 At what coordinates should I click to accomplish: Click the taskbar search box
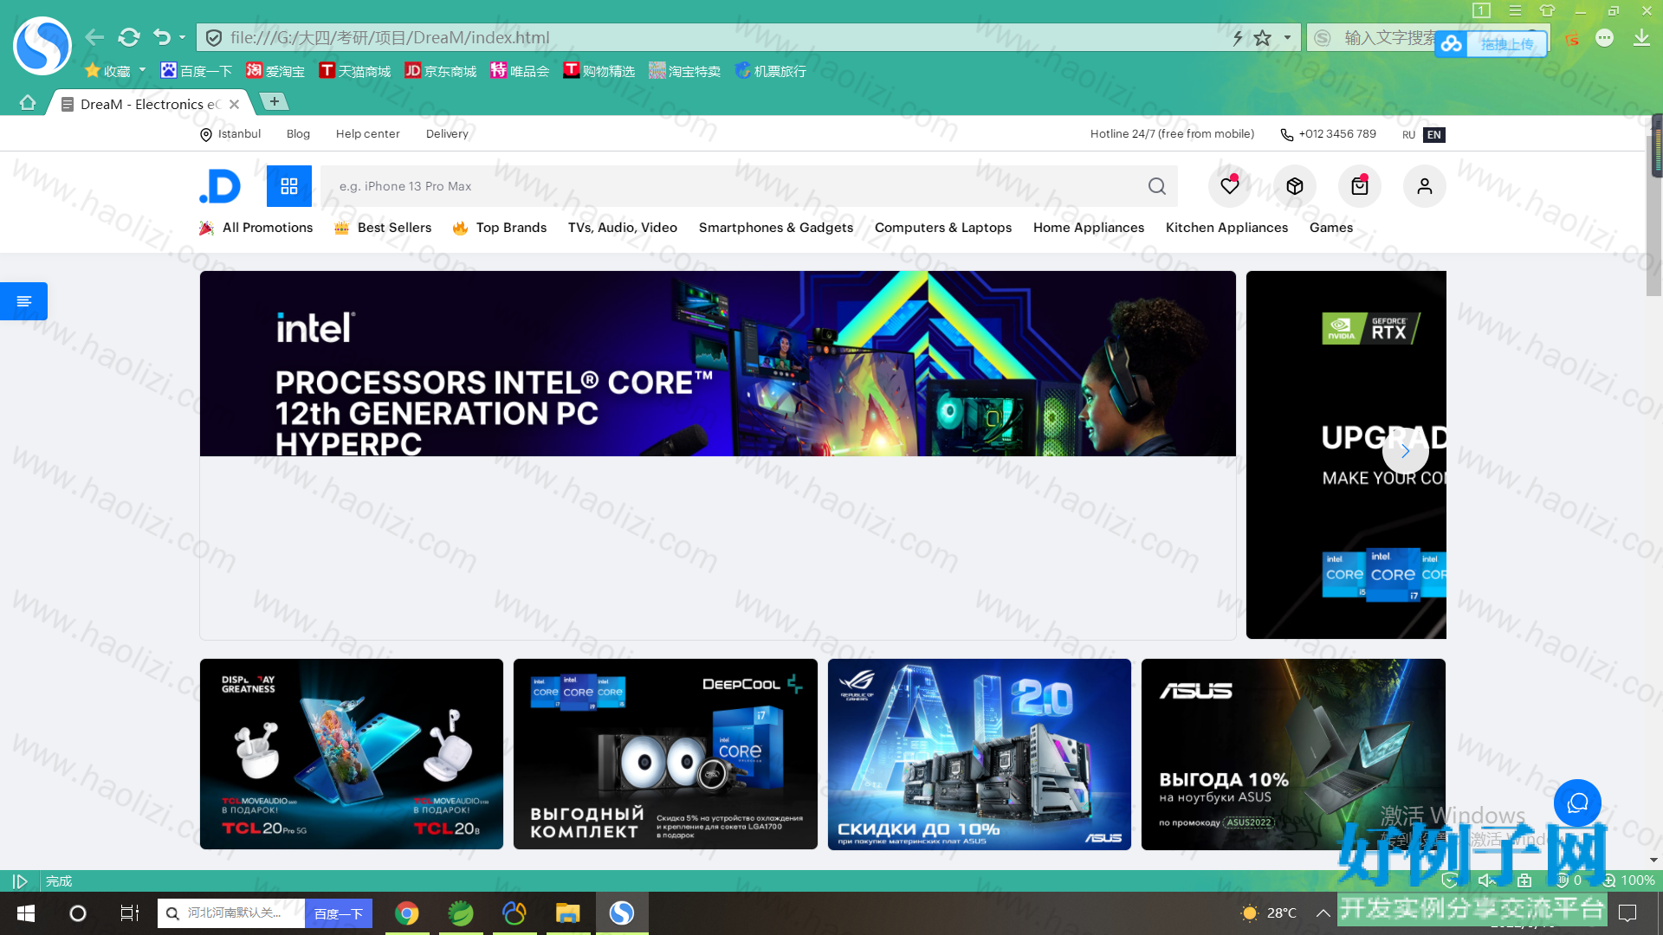pyautogui.click(x=231, y=913)
